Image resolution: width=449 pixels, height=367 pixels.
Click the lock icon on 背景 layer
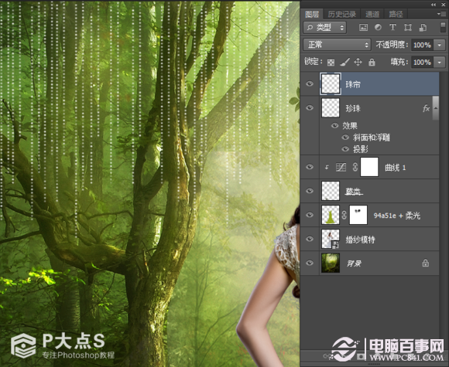pos(426,263)
